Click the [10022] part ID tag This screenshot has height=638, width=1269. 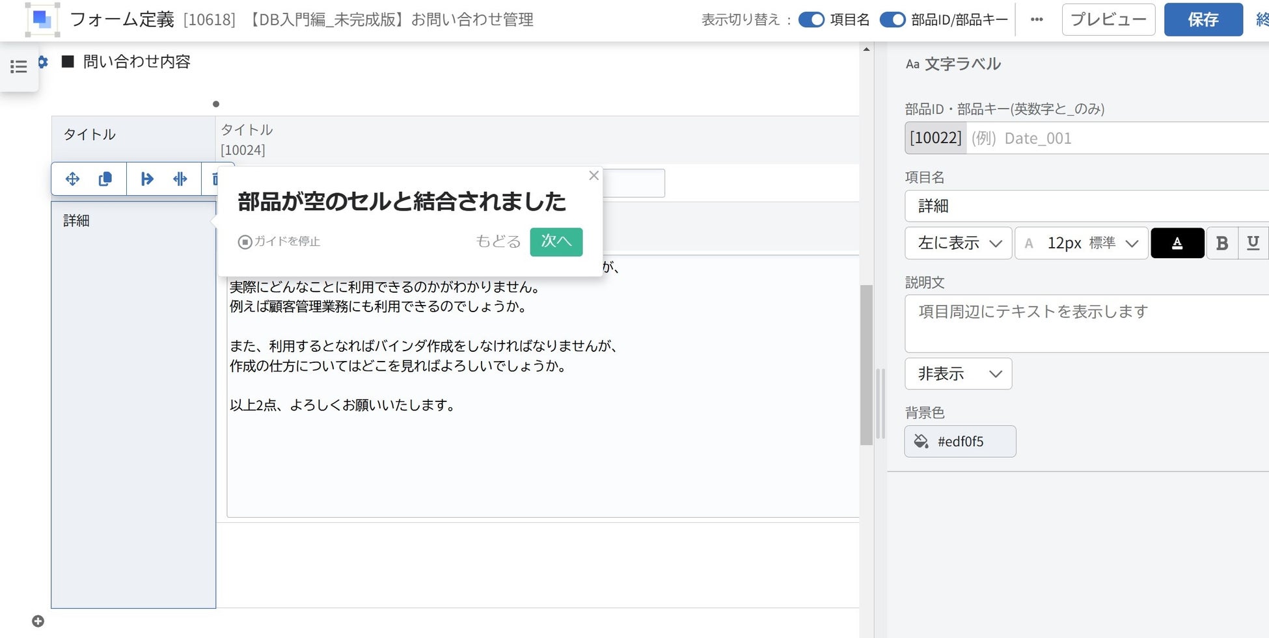(x=936, y=138)
